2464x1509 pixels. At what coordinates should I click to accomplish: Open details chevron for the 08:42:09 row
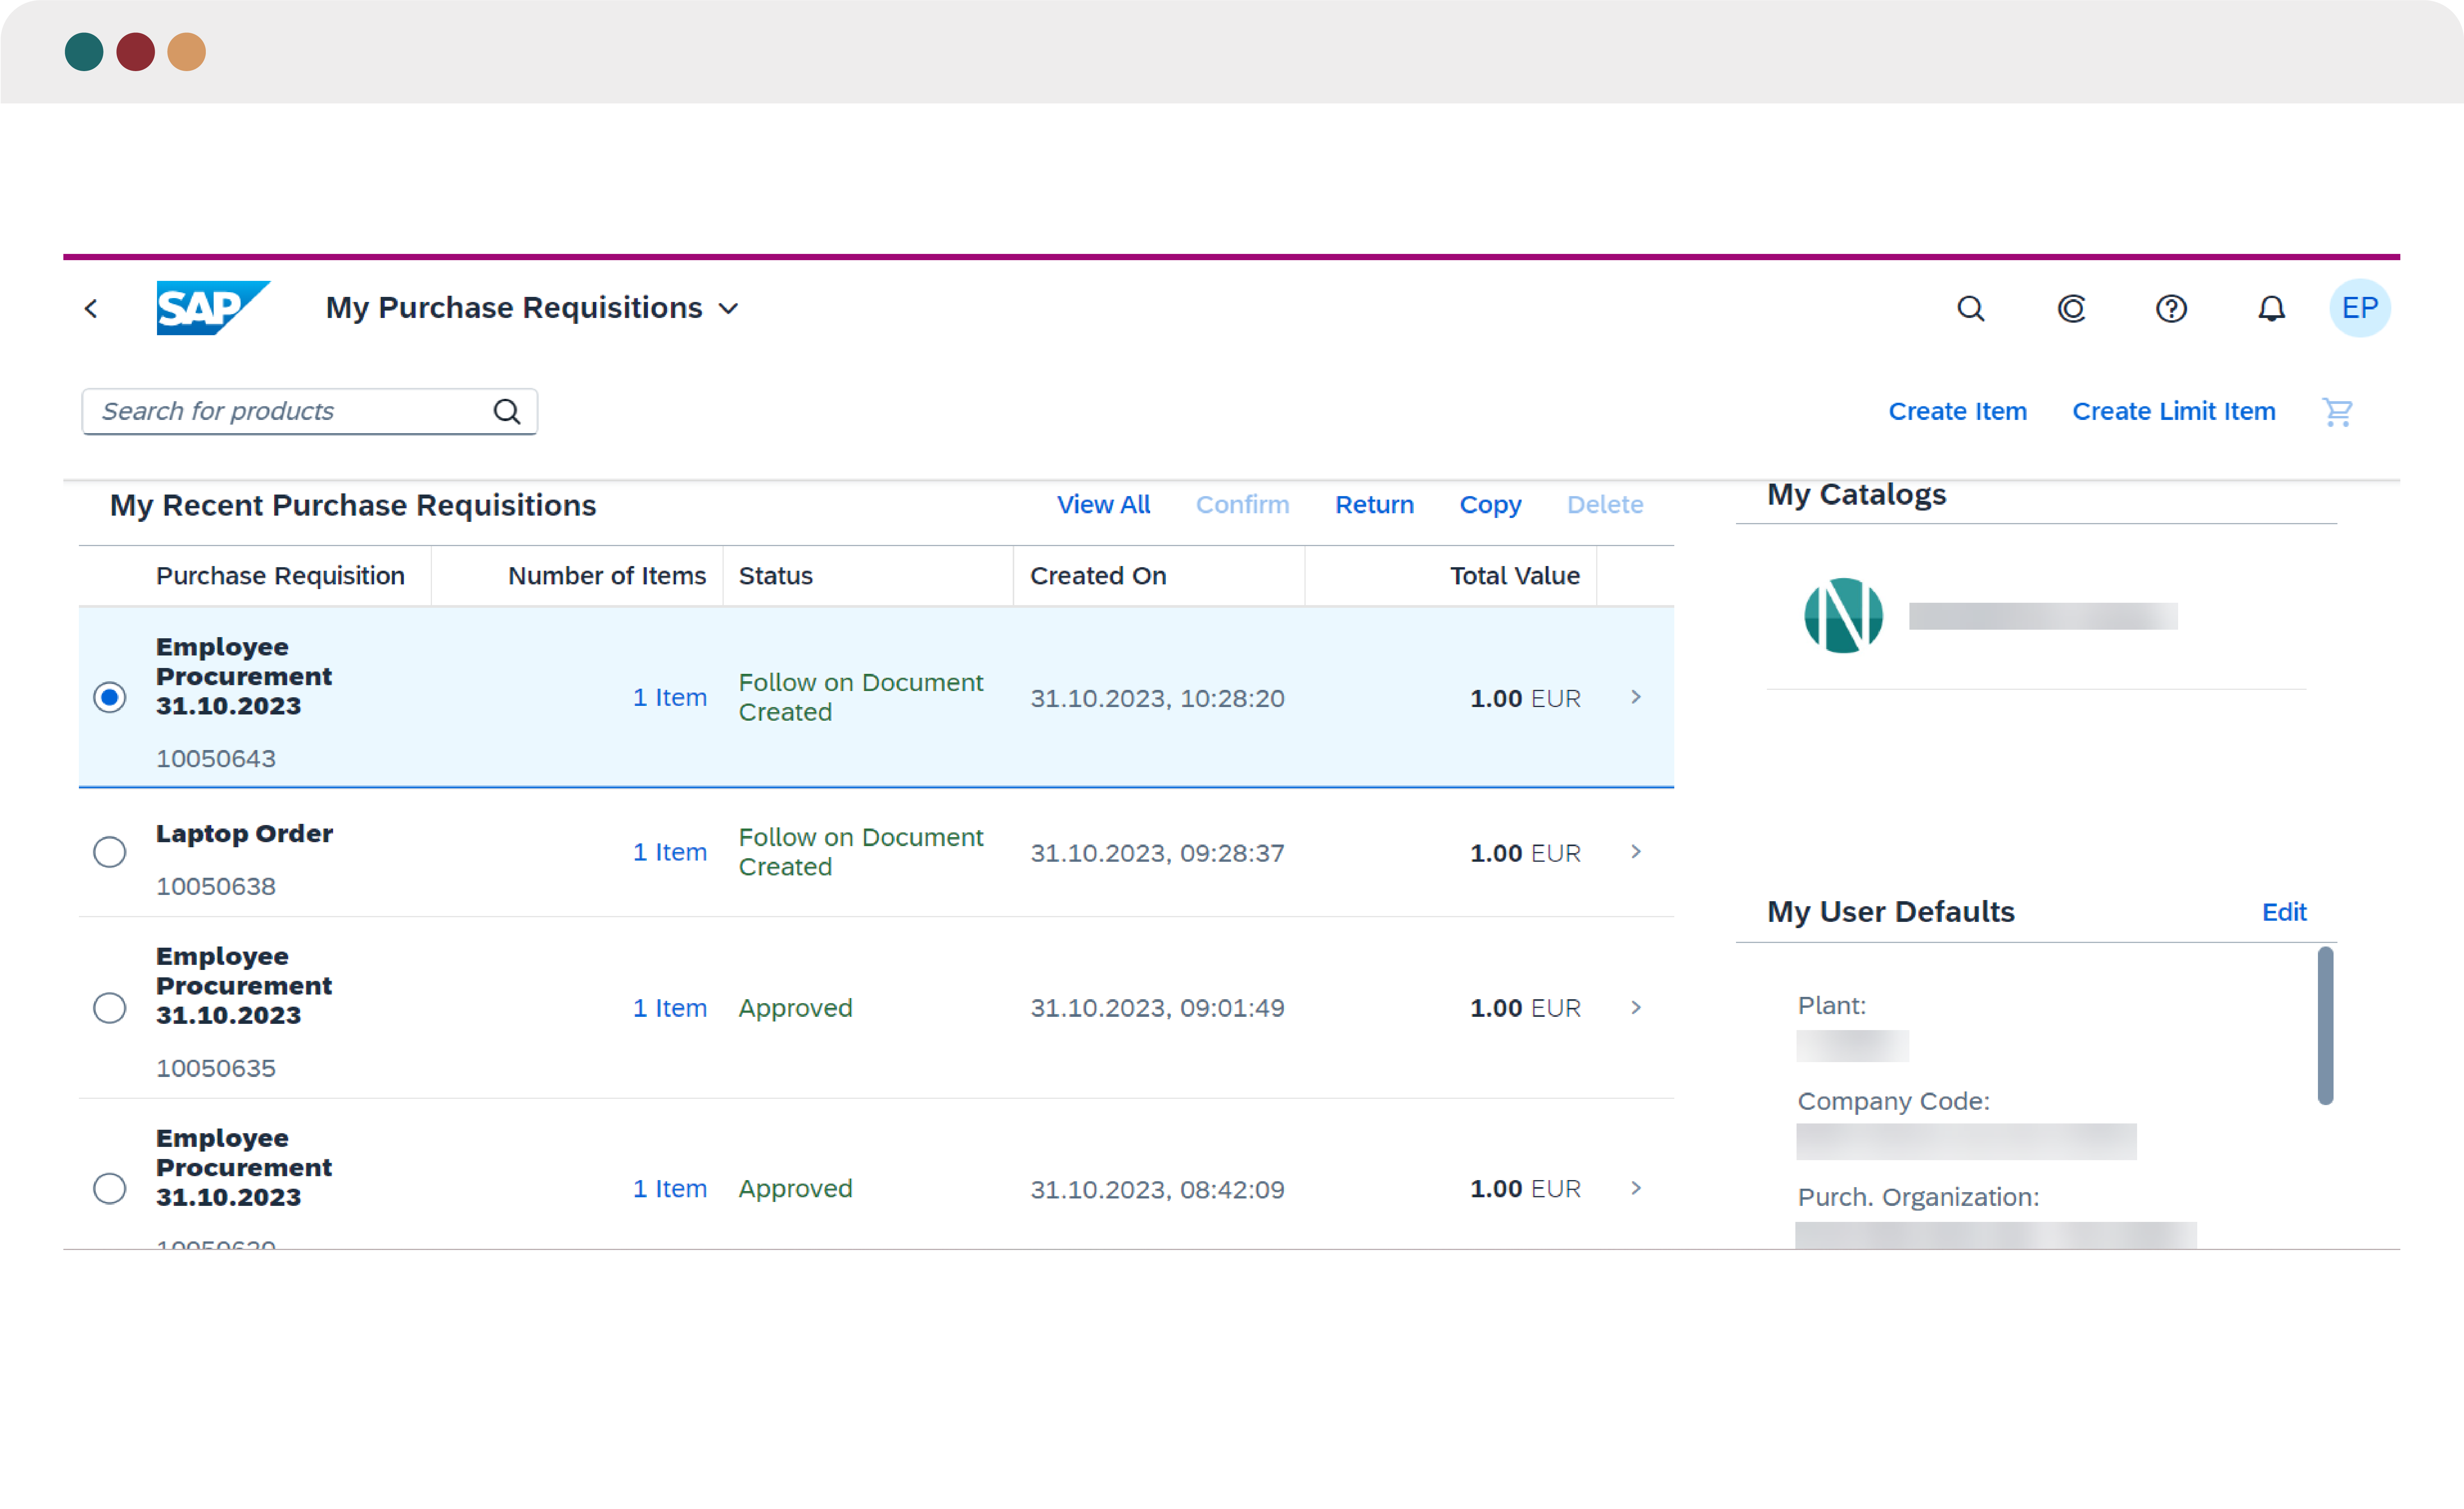point(1636,1188)
